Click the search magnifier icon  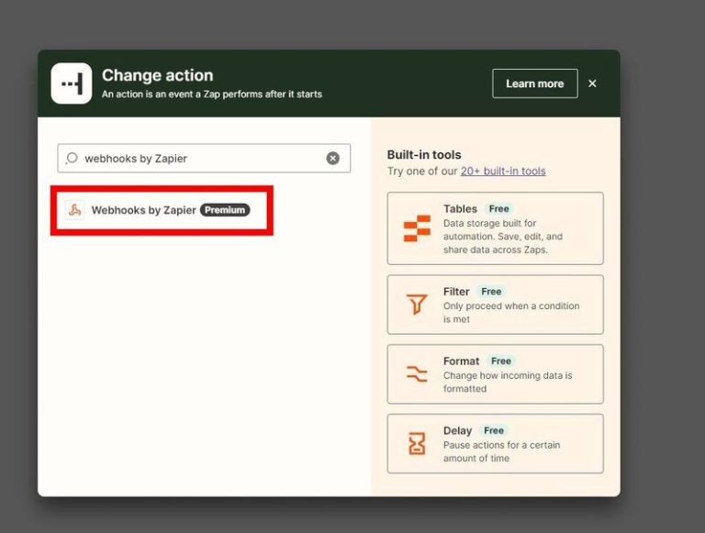(x=72, y=158)
